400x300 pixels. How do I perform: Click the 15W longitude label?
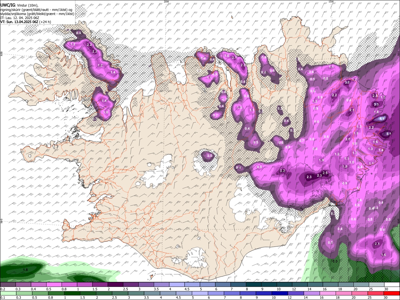pos(331,2)
